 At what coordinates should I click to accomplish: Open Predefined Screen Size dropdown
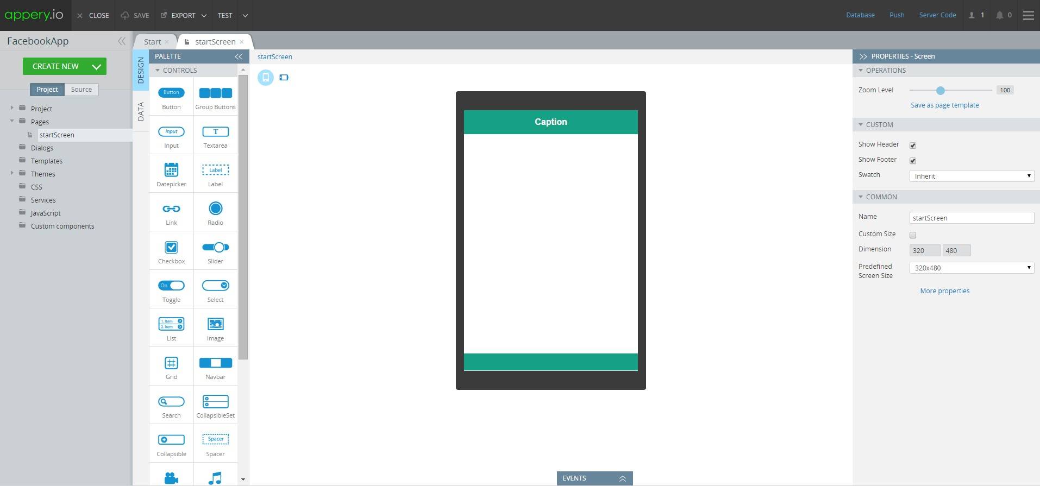tap(971, 268)
